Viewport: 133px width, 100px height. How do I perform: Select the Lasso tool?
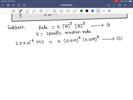point(48,11)
